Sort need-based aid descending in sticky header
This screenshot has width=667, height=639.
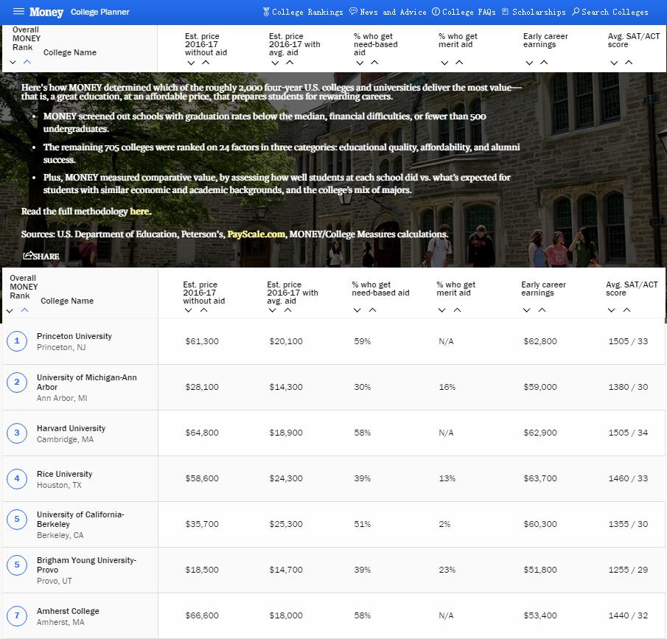click(x=360, y=63)
